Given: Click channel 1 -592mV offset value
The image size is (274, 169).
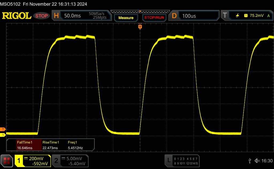Looking at the screenshot, I should pyautogui.click(x=40, y=164).
